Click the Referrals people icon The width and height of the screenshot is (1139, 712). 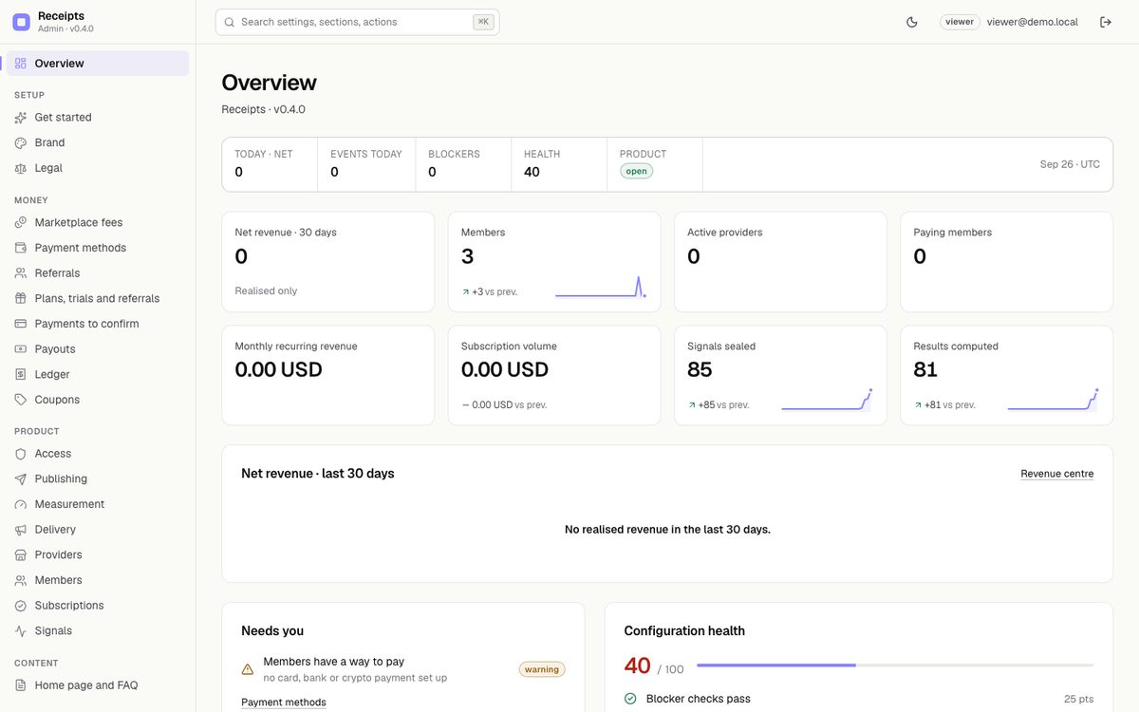(x=21, y=273)
